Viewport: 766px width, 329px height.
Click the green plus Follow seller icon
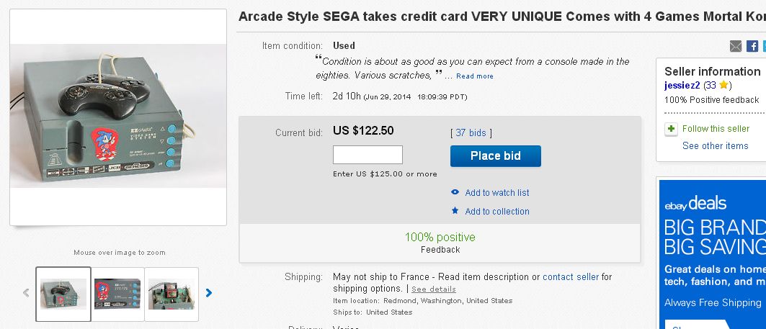coord(671,129)
